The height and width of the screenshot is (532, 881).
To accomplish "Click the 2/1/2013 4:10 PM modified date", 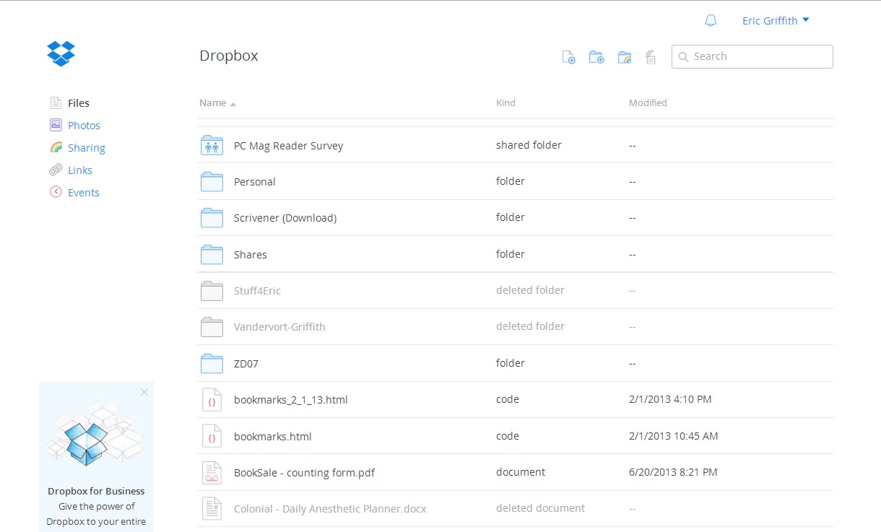I will point(670,399).
